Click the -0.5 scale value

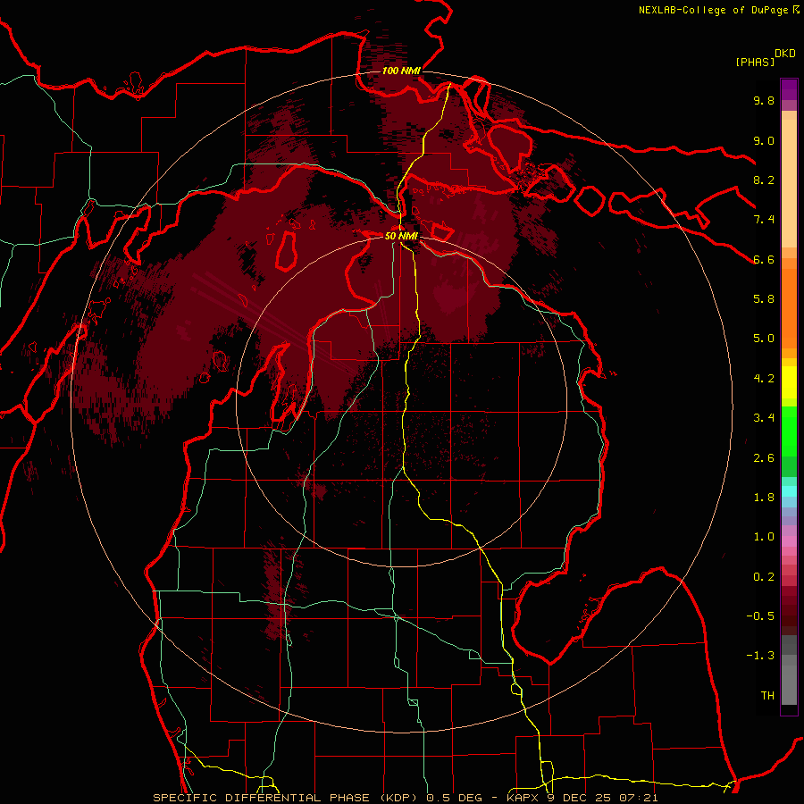click(x=760, y=616)
